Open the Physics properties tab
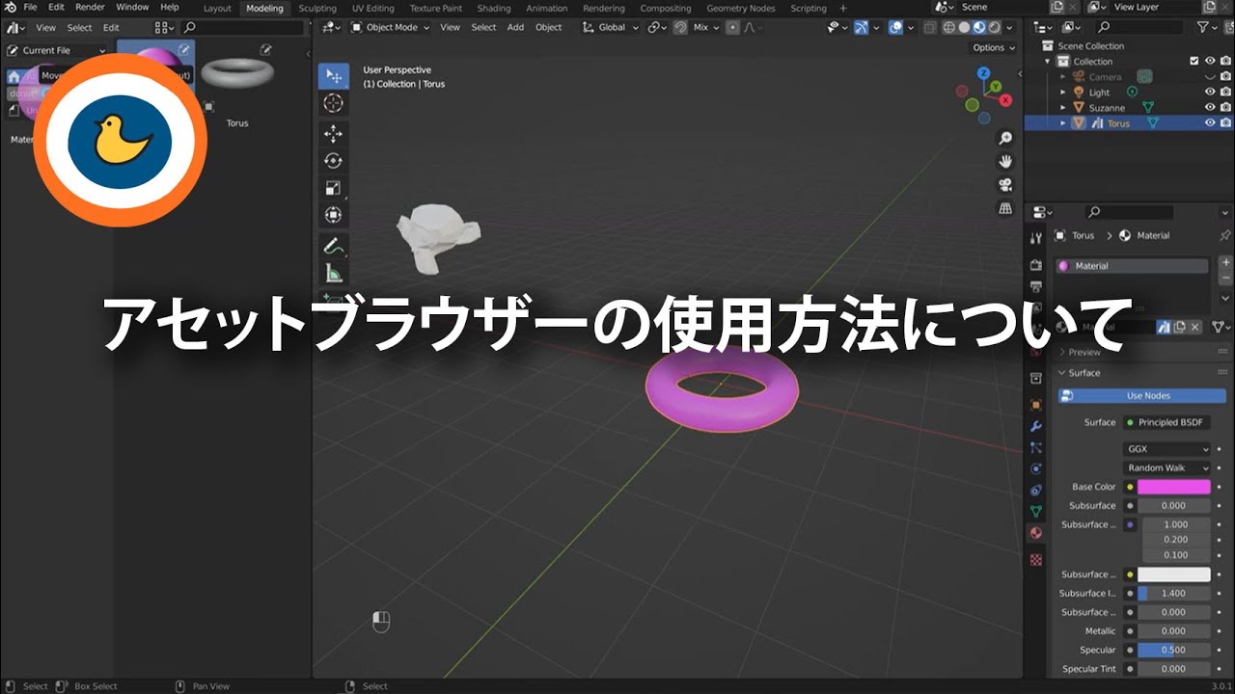Screen dimensions: 1235x694 point(1036,468)
